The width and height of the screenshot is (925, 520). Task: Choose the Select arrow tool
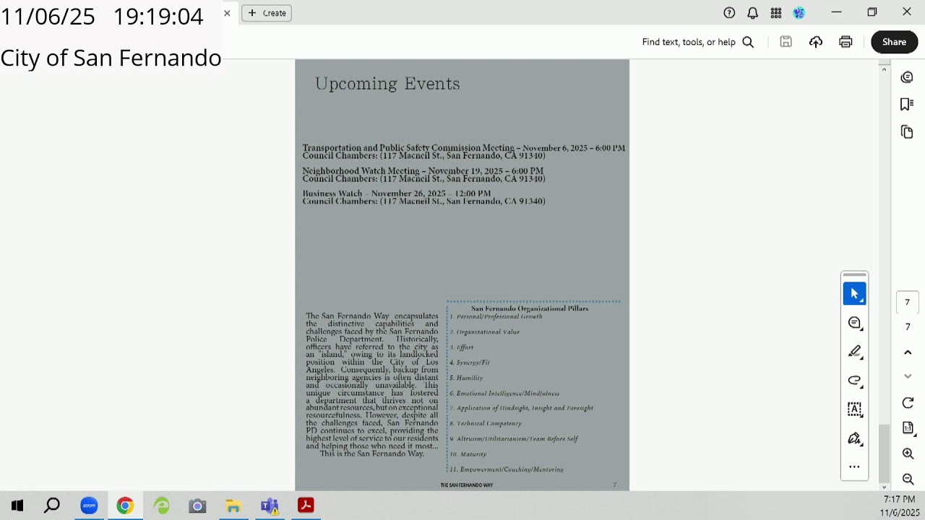pyautogui.click(x=854, y=294)
